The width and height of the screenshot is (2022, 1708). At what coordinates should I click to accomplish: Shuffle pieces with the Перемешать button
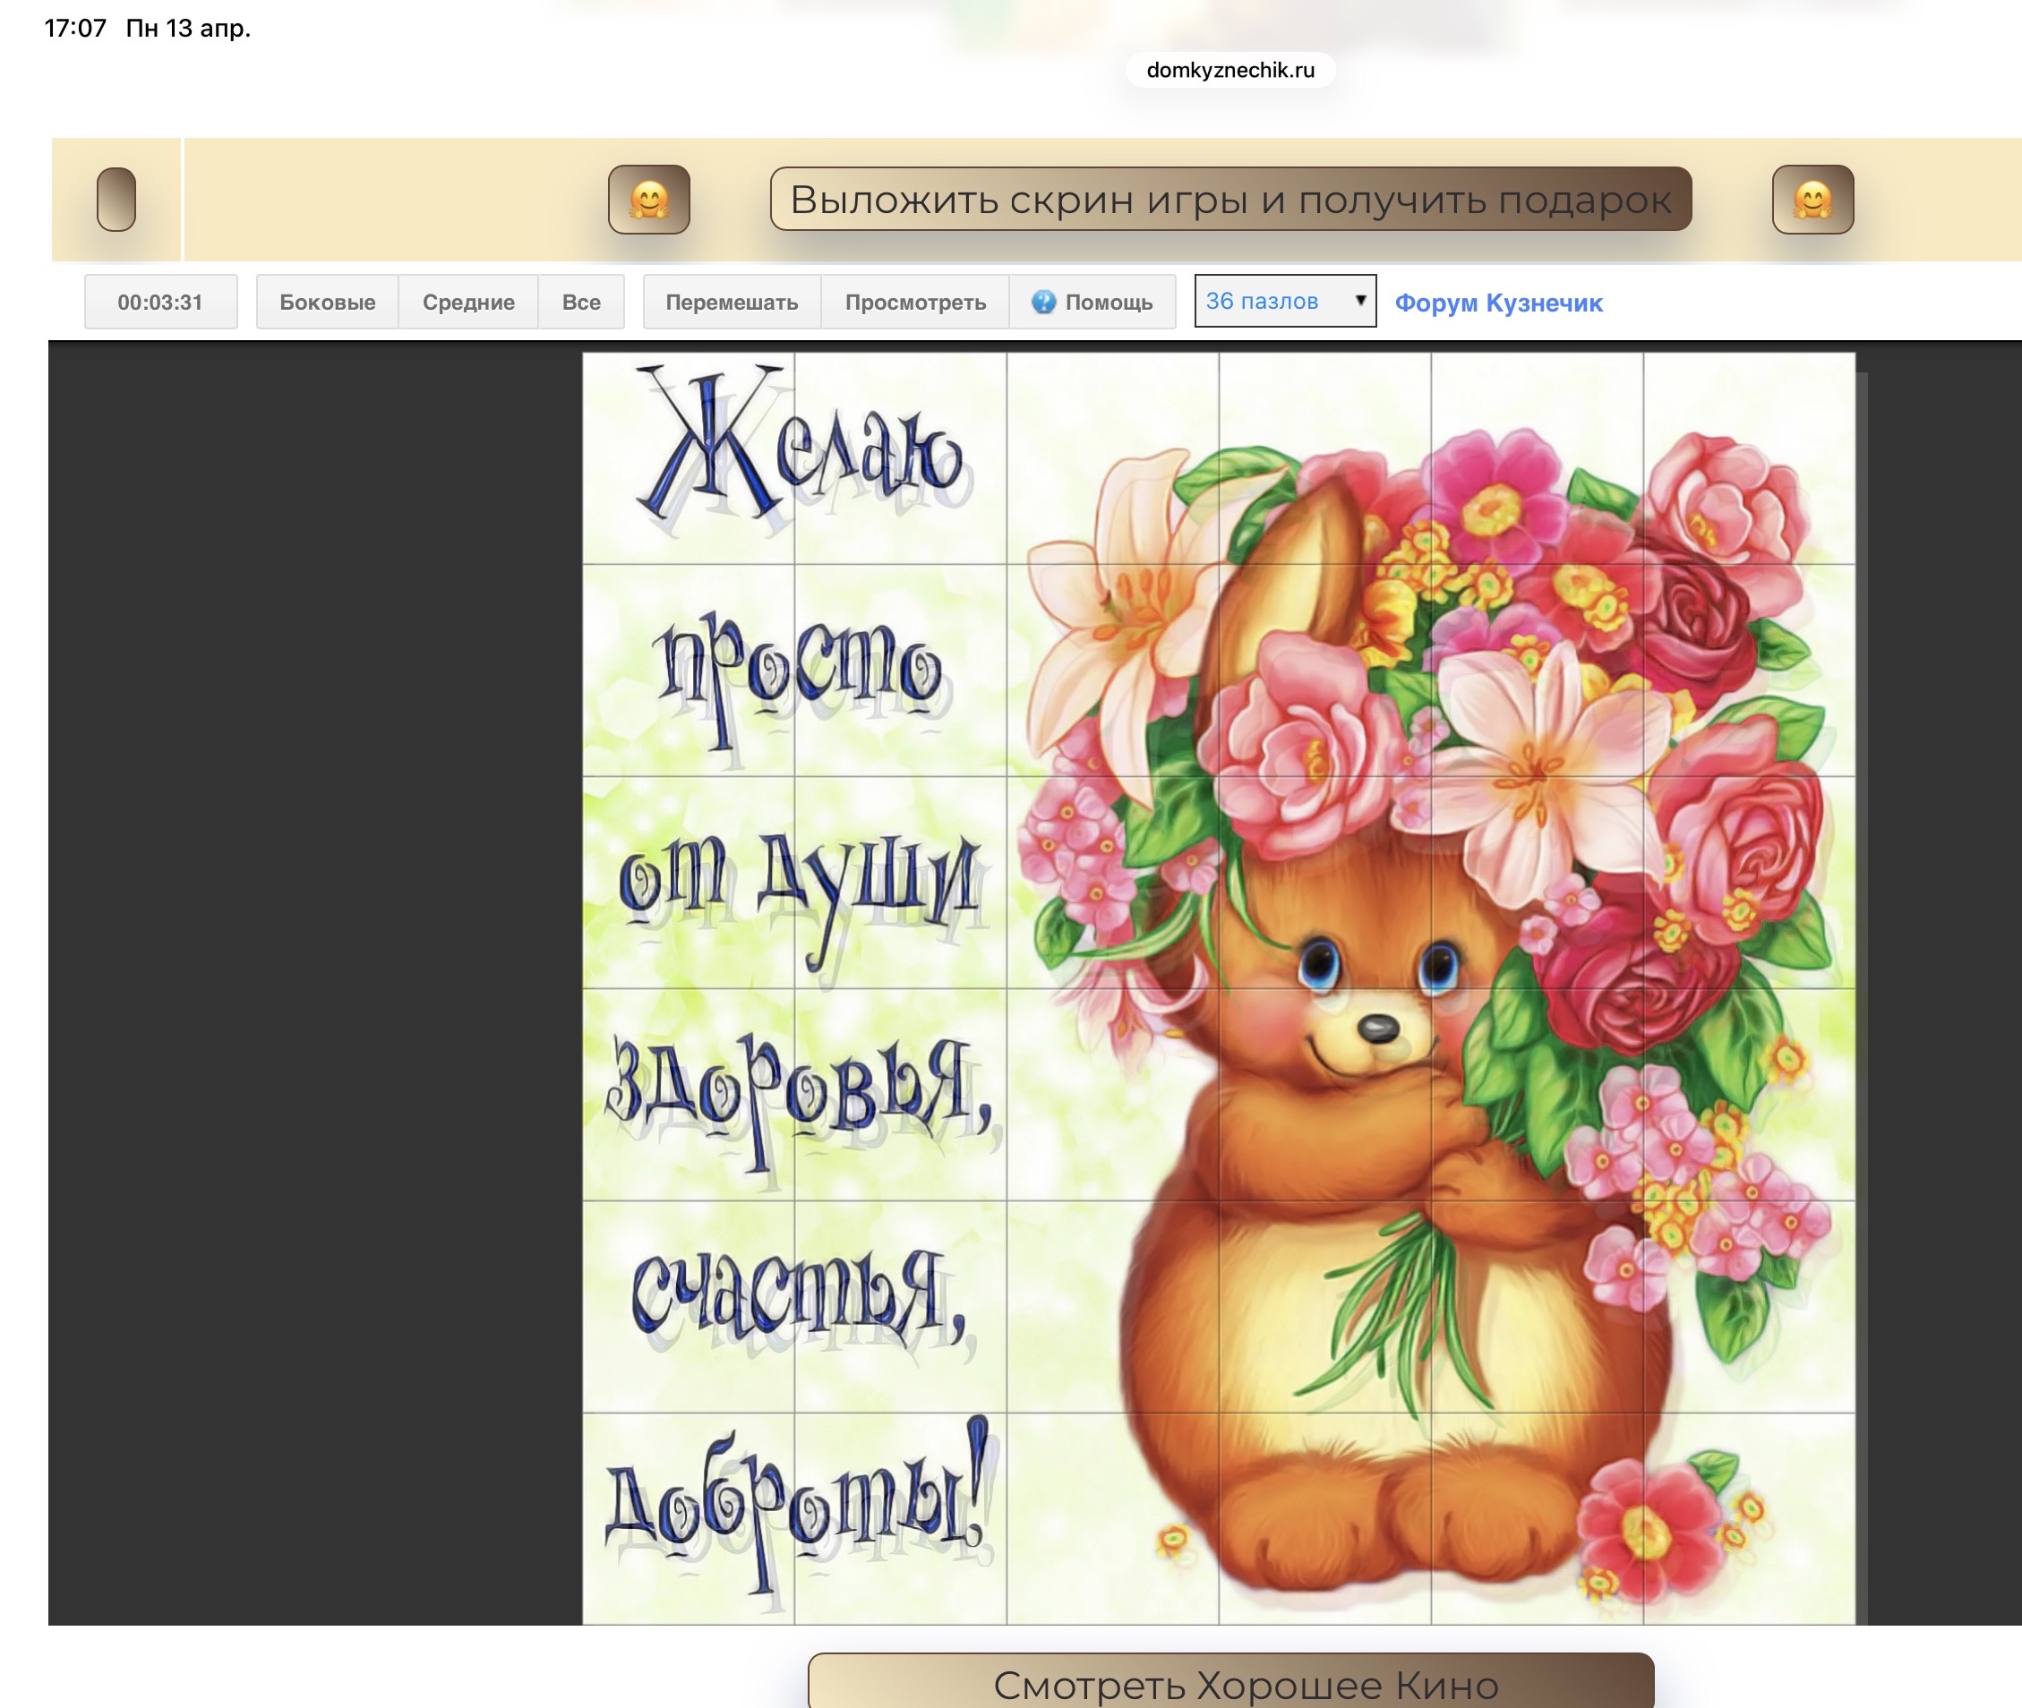coord(731,302)
